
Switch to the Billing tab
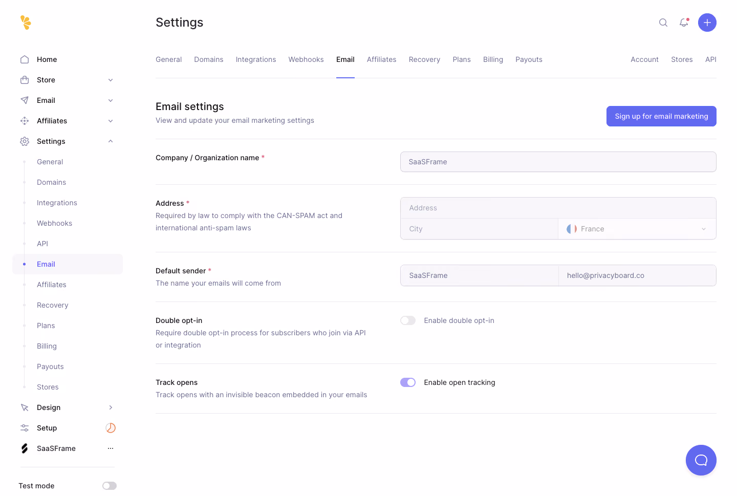coord(493,59)
